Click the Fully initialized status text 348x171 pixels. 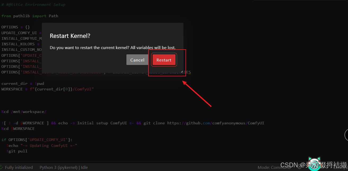coord(19,167)
